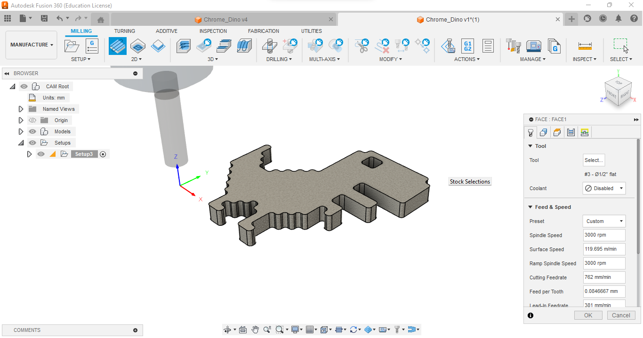The image size is (643, 338).
Task: Open the DRILLING dropdown menu
Action: click(279, 59)
